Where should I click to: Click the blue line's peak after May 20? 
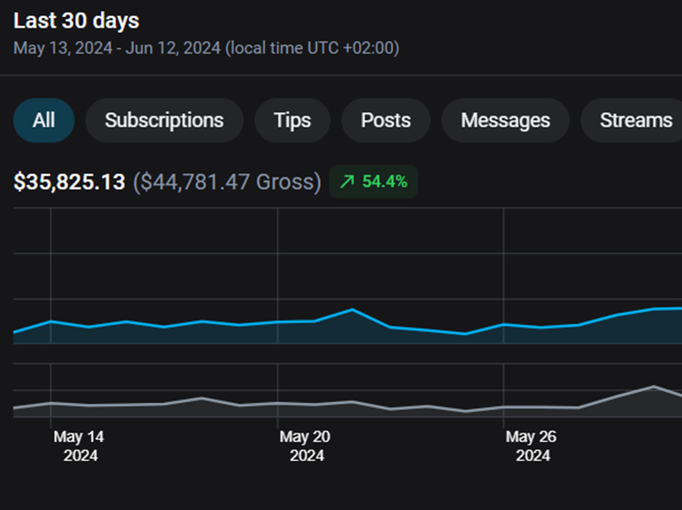point(352,309)
